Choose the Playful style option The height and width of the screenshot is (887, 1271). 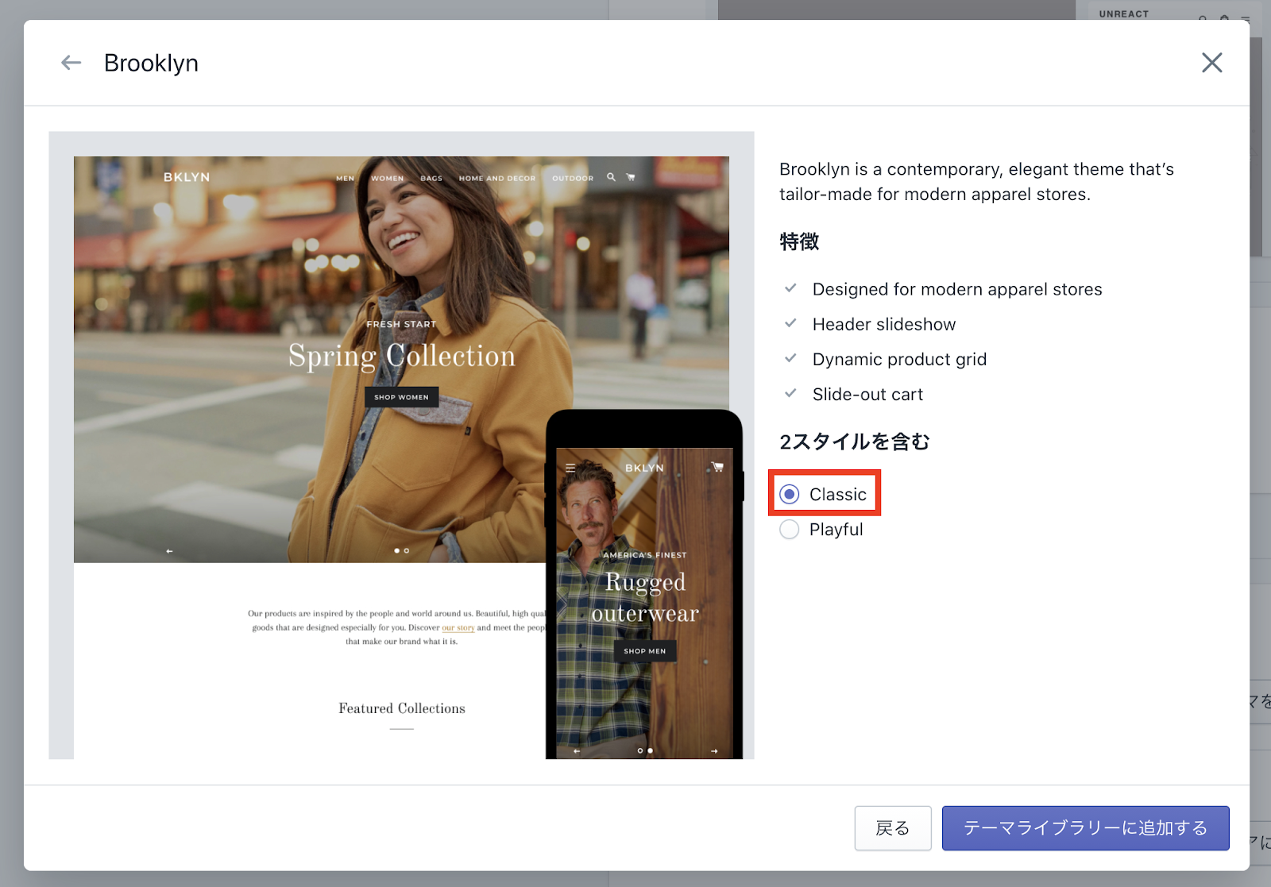pos(790,530)
